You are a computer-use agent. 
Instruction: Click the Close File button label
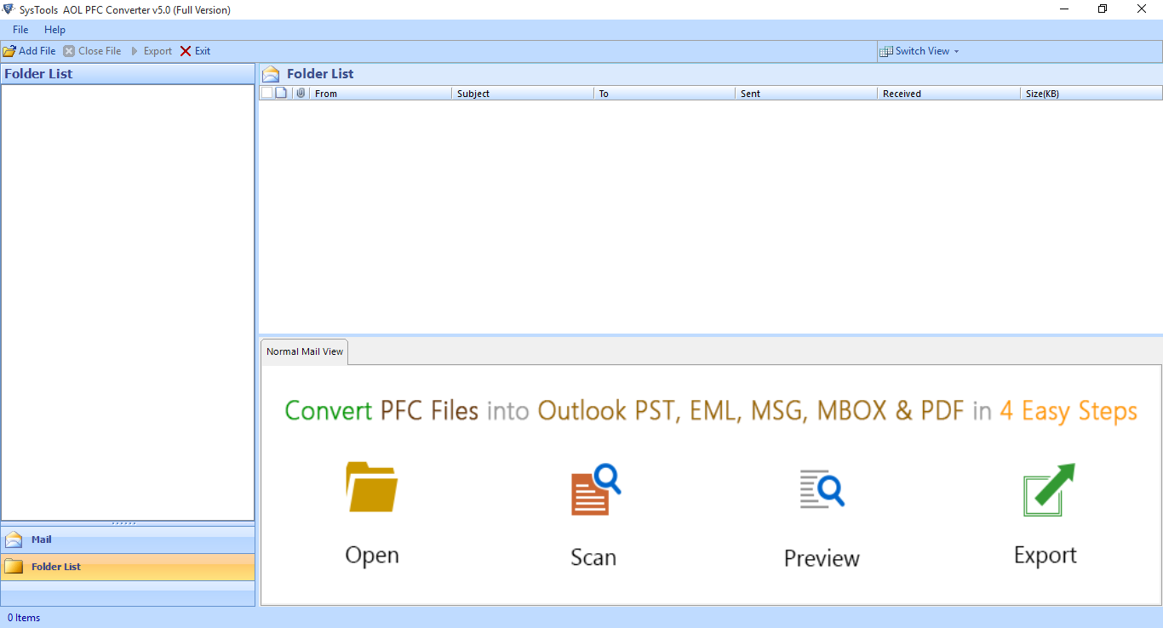[x=100, y=51]
